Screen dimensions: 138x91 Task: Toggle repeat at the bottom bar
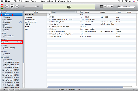click(x=14, y=90)
